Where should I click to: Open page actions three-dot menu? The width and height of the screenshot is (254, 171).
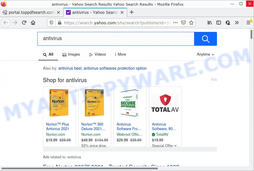tap(175, 23)
